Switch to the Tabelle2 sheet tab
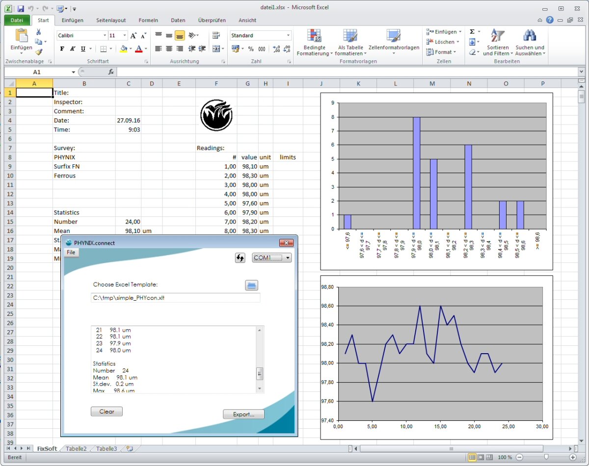 point(76,448)
